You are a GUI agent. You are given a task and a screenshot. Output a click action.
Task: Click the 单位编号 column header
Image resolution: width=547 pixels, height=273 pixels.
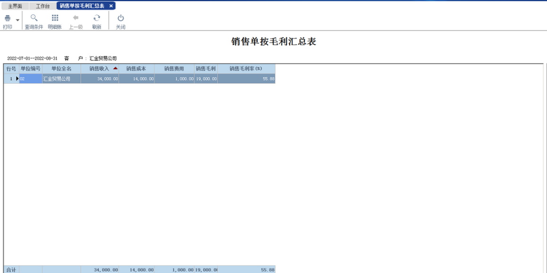point(31,69)
